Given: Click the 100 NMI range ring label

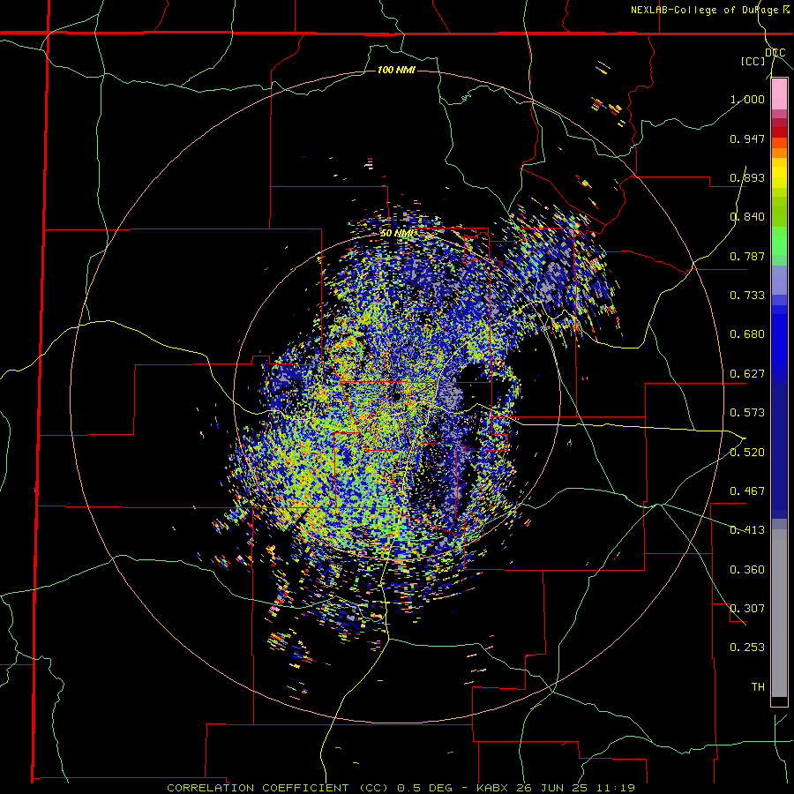Looking at the screenshot, I should tap(396, 70).
